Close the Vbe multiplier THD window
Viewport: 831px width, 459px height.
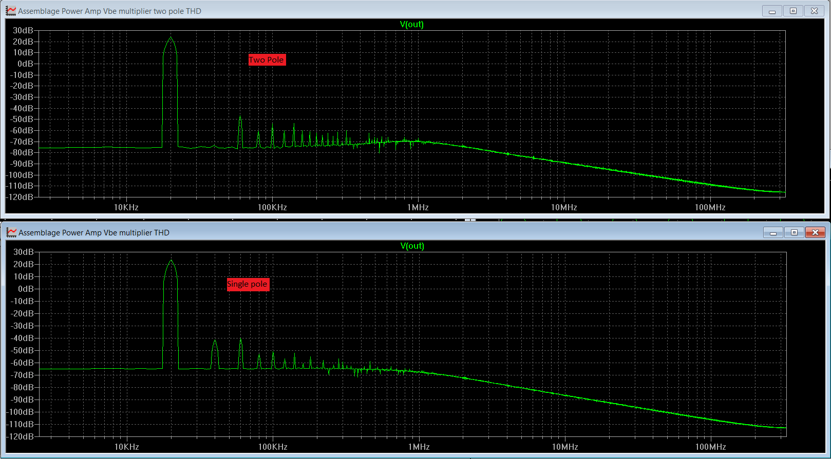pyautogui.click(x=815, y=232)
